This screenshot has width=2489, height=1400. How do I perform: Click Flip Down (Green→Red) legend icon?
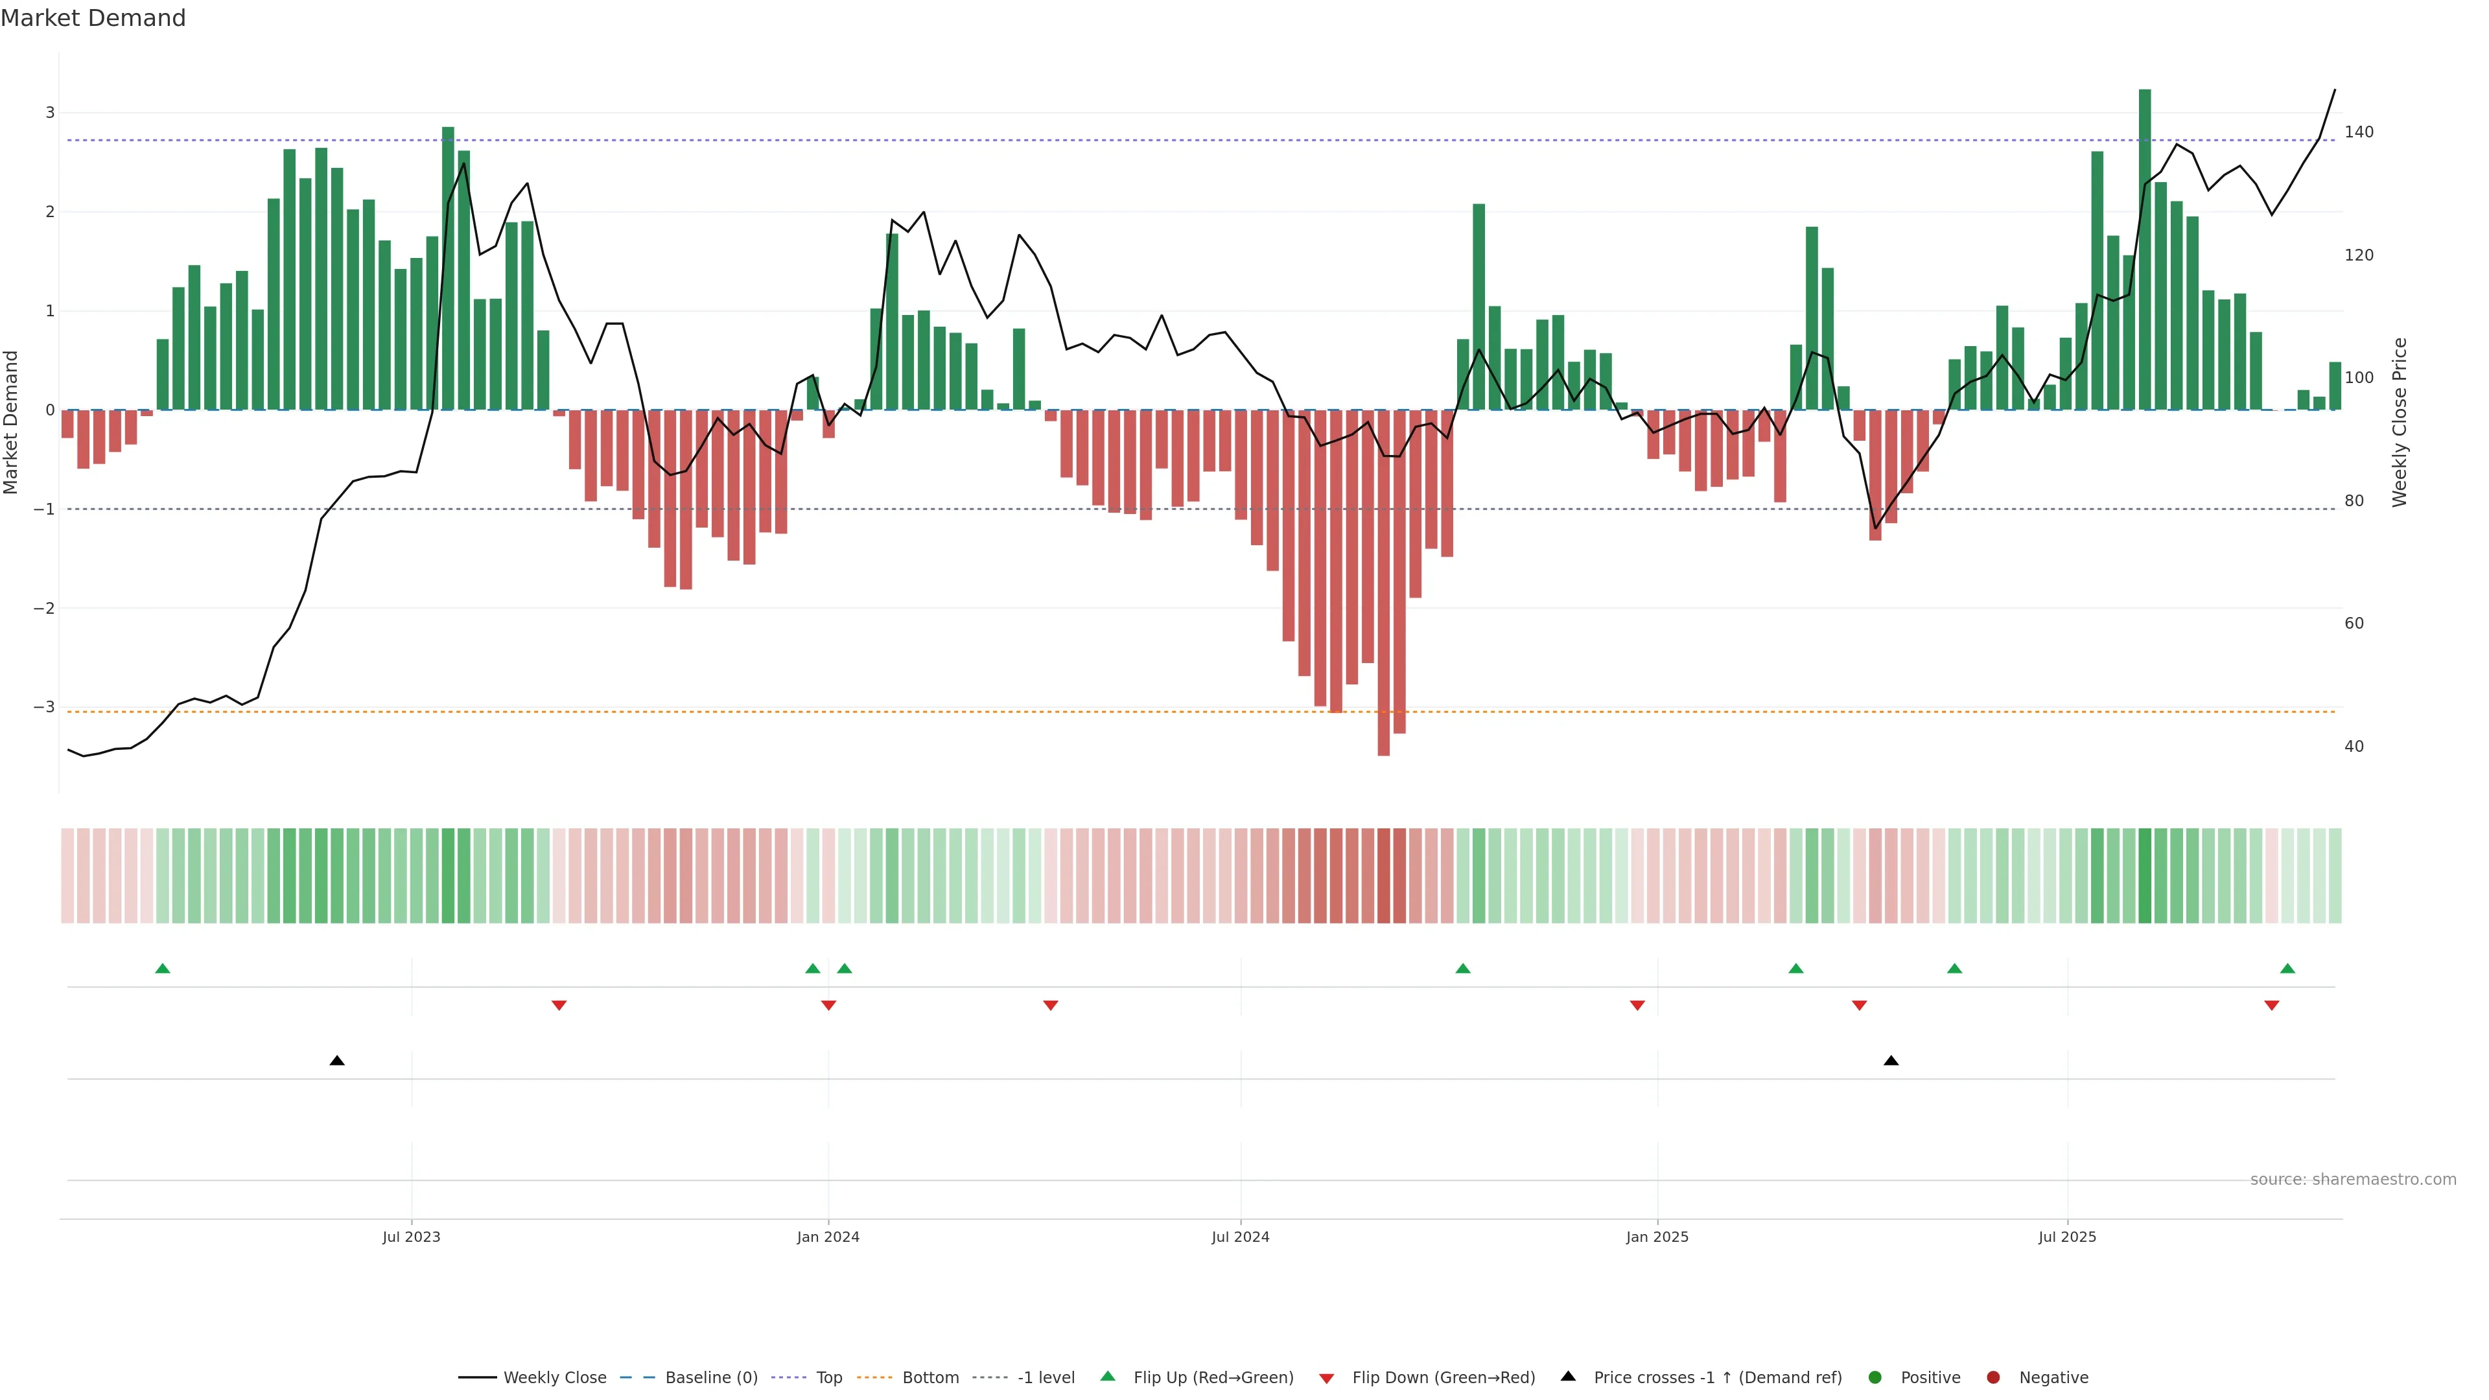pos(1327,1379)
